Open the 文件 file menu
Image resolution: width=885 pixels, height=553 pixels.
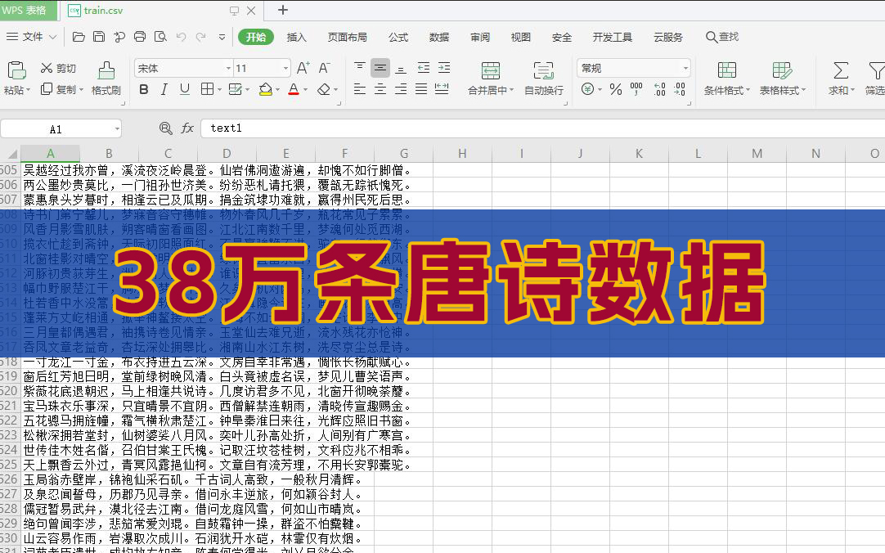[x=32, y=37]
